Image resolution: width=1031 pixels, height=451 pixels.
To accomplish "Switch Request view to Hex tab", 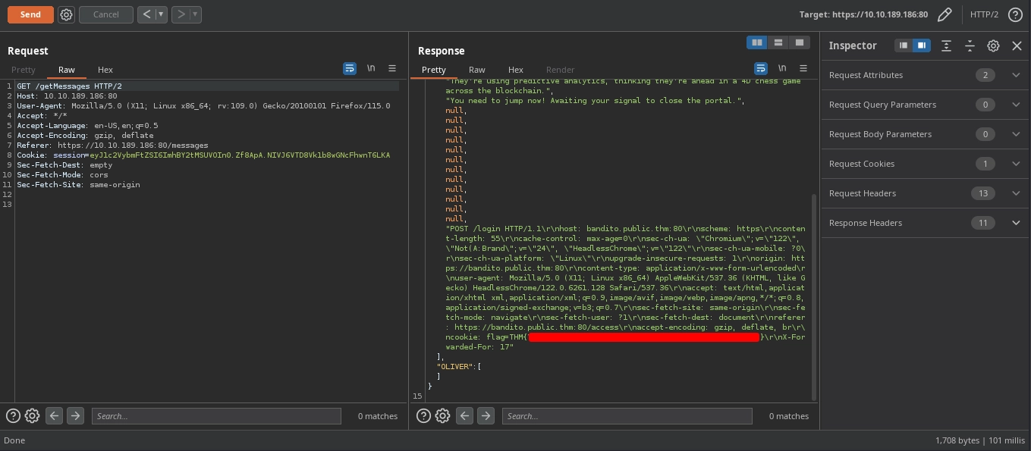I will point(105,70).
